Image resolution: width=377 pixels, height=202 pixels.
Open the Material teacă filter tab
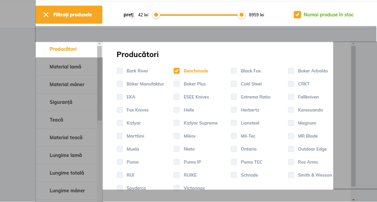click(67, 138)
